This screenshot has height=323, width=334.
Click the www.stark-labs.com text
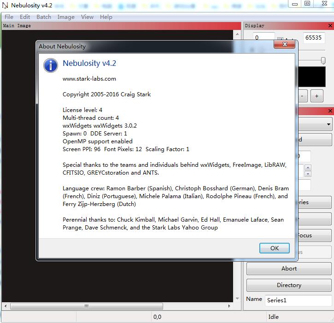pos(89,79)
